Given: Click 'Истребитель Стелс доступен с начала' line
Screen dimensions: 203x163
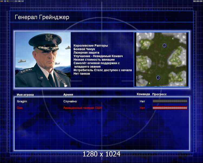Looking at the screenshot, I should [103, 70].
